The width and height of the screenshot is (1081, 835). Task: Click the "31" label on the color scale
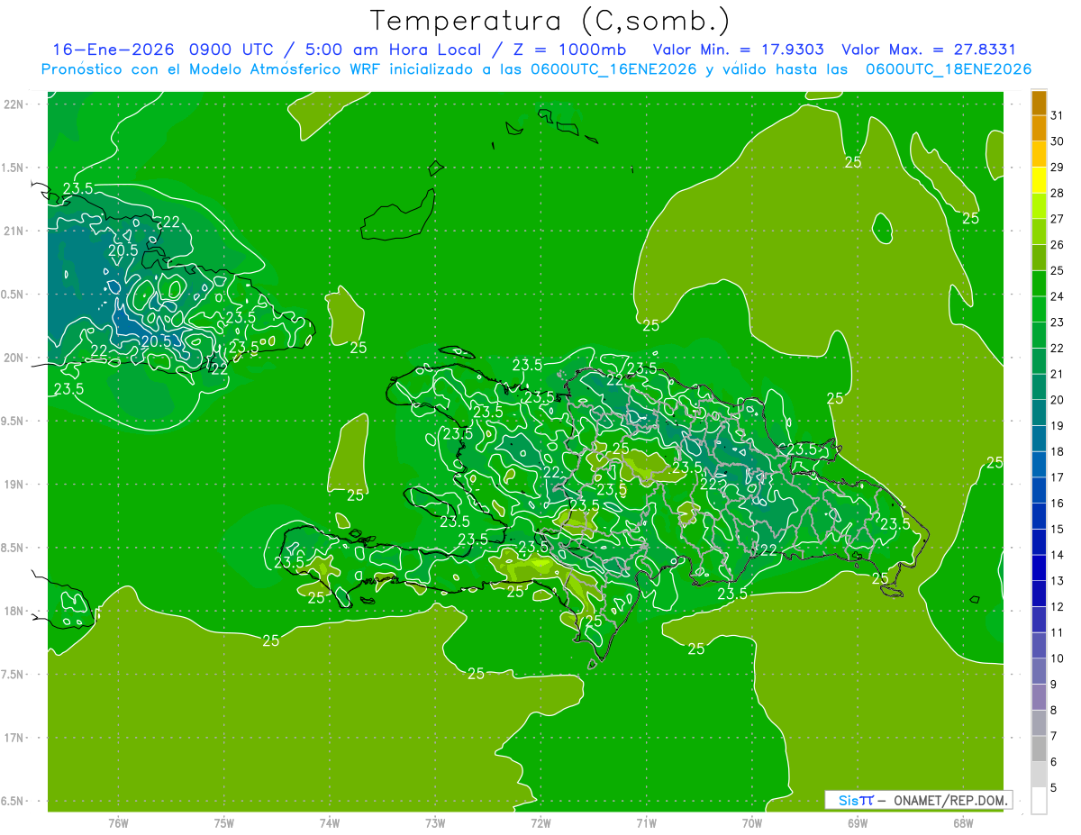(1057, 115)
